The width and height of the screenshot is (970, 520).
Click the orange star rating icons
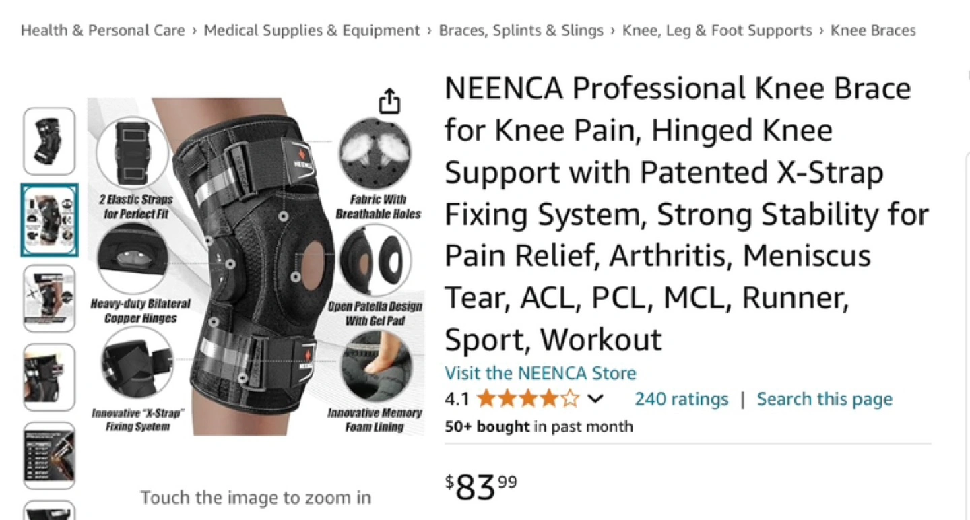point(527,399)
